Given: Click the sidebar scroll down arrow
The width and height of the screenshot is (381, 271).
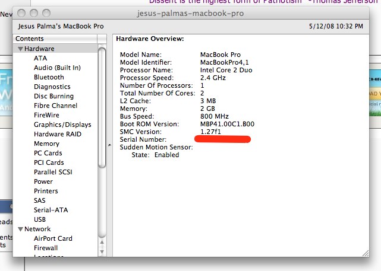Looking at the screenshot, I should point(102,251).
